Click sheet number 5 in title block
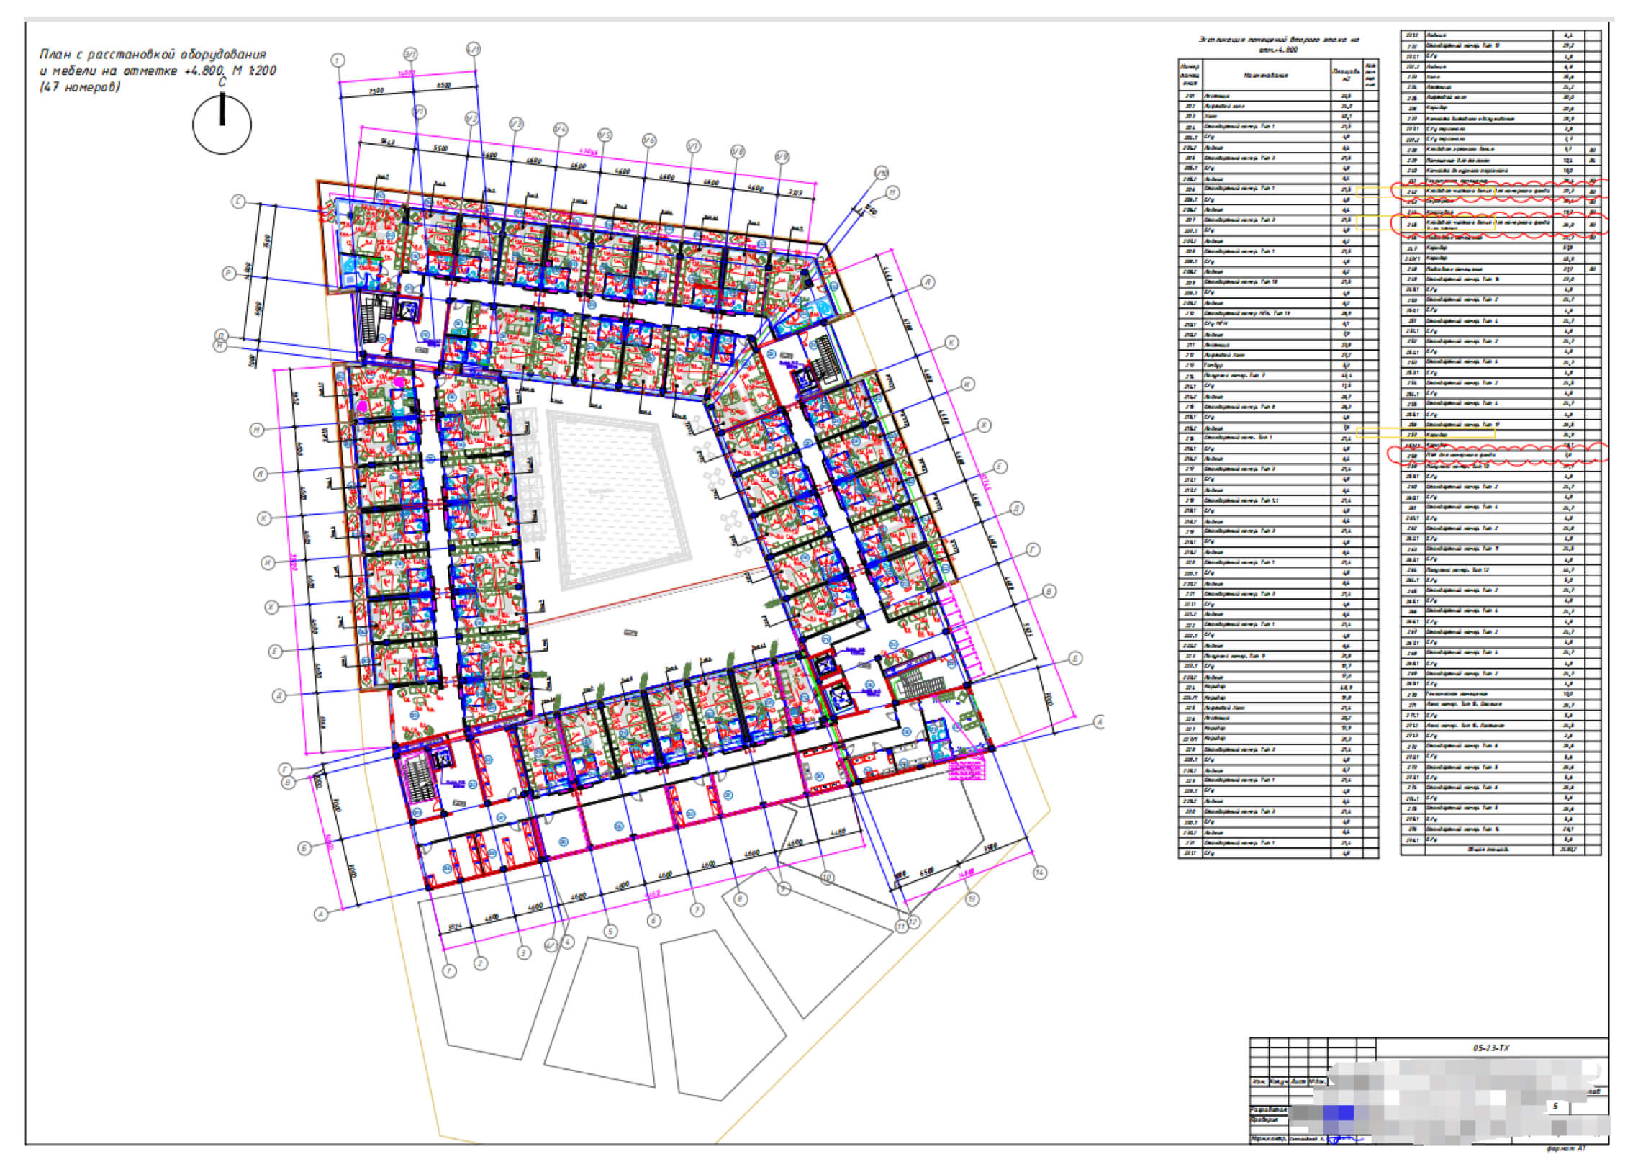 1555,1106
